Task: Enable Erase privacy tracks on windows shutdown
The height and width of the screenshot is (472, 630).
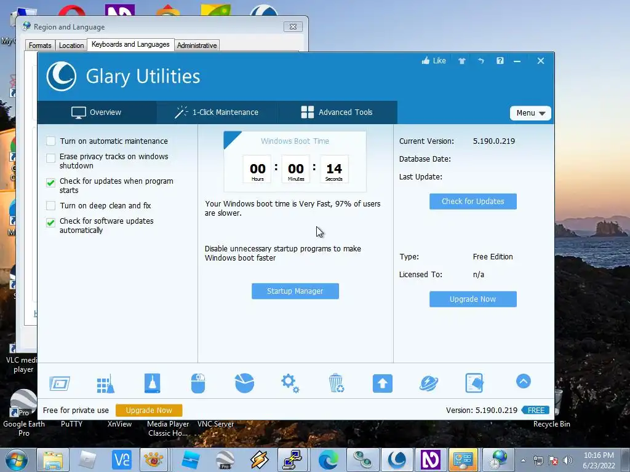Action: click(50, 158)
